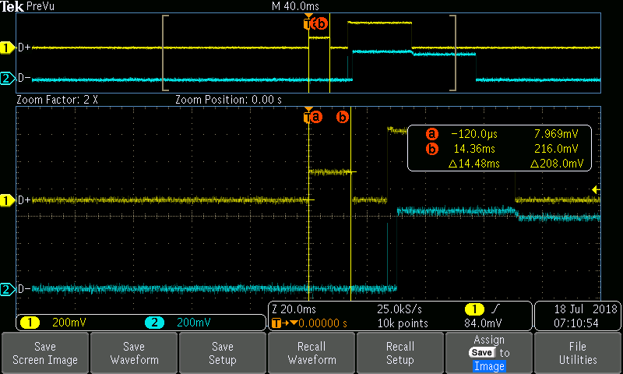Viewport: 623px width, 374px height.
Task: Click the yellow trigger level arrow at right edge
Action: click(x=596, y=189)
